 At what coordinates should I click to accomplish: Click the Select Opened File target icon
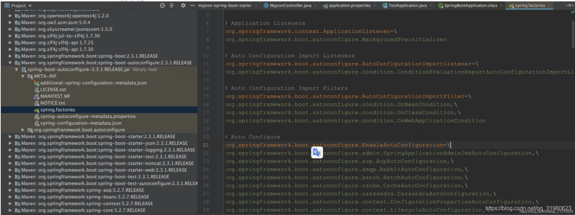coord(162,5)
